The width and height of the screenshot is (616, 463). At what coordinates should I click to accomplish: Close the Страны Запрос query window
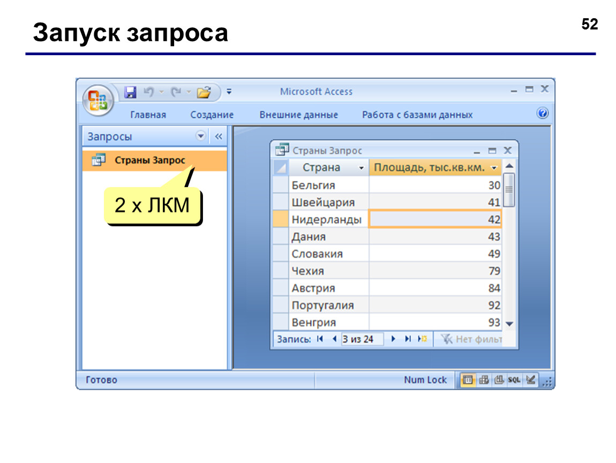coord(508,151)
